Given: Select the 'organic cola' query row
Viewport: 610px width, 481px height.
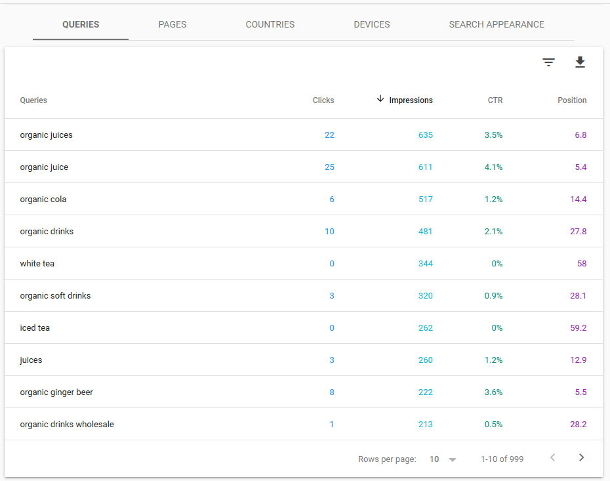Looking at the screenshot, I should pos(304,199).
